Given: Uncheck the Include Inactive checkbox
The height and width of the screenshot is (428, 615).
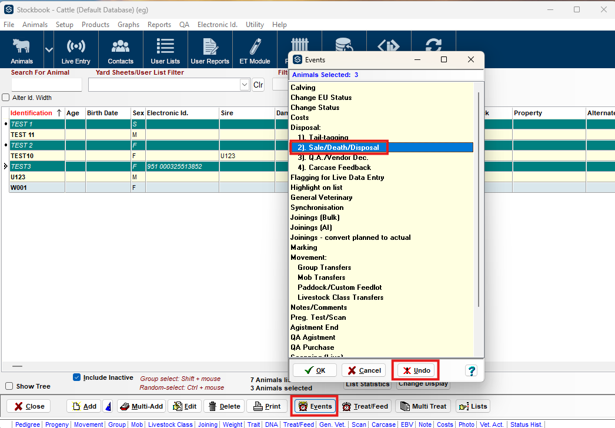Looking at the screenshot, I should (76, 377).
